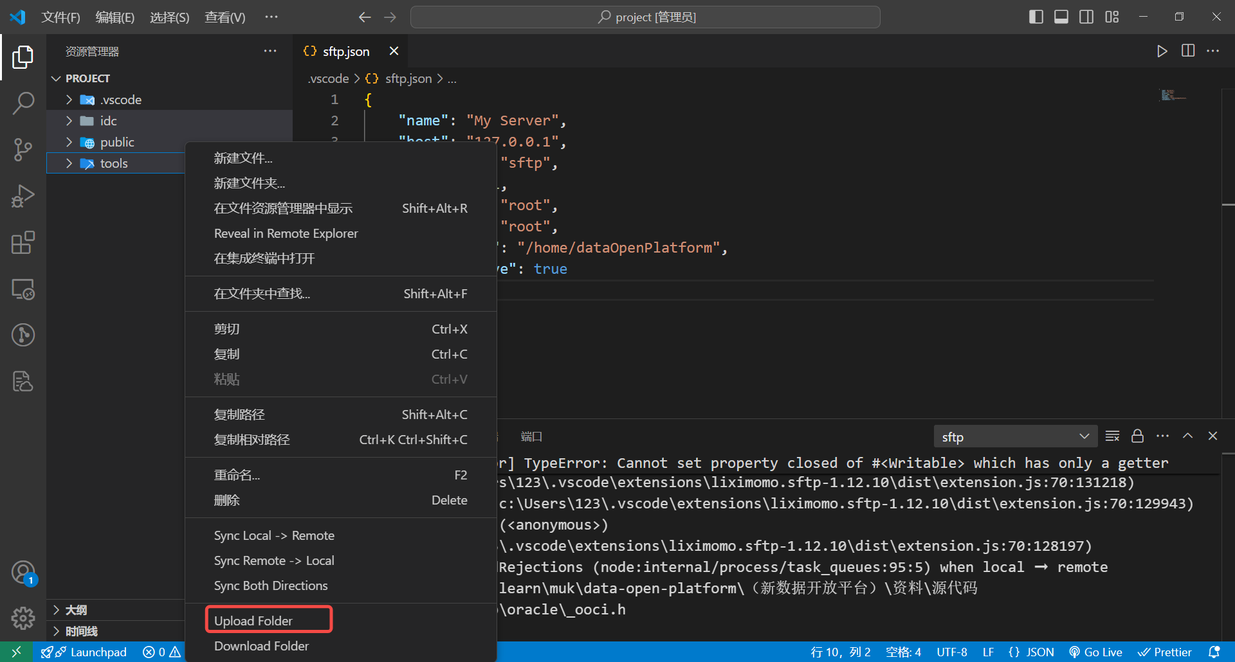Choose Reveal in Remote Explorer
Viewport: 1235px width, 662px height.
(x=341, y=233)
